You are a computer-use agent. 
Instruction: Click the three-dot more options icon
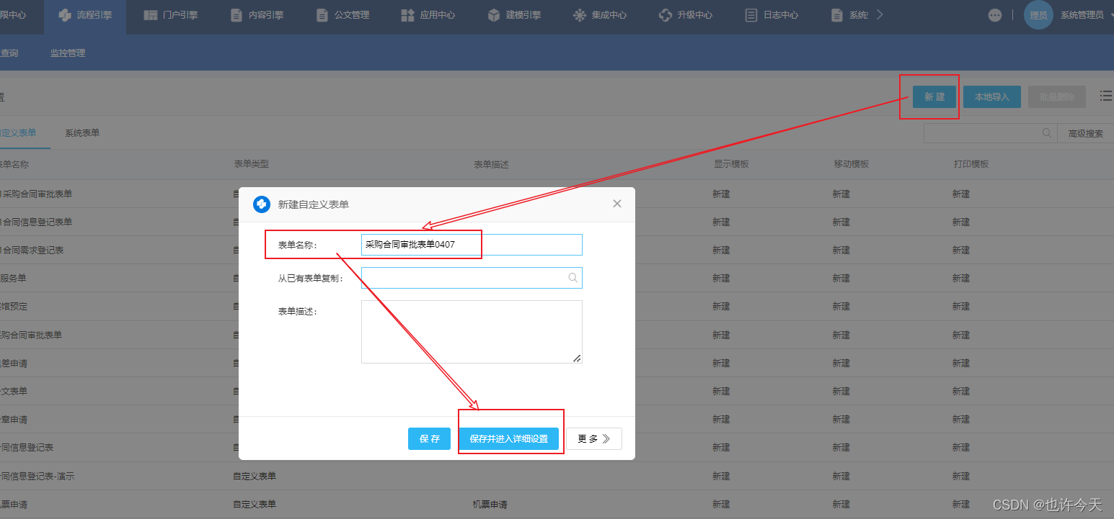(995, 14)
